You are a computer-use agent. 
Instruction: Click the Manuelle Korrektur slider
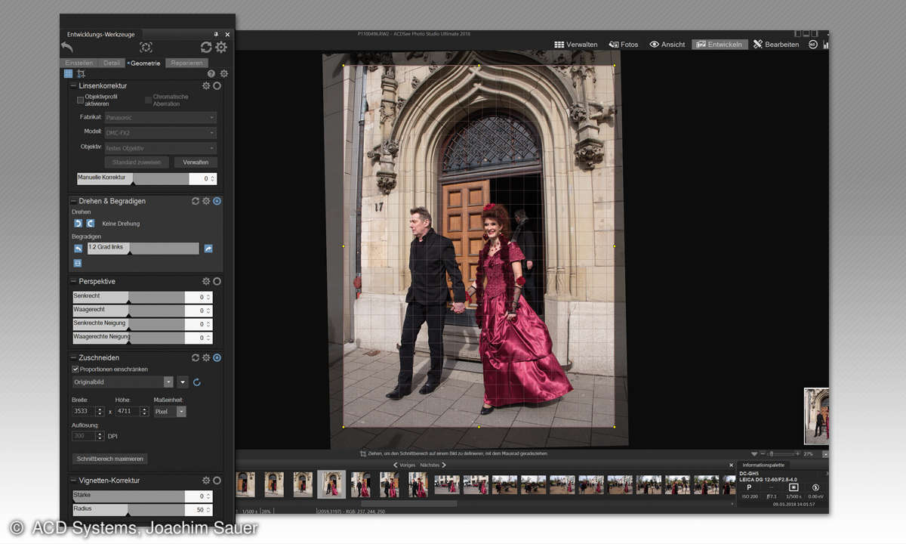(x=133, y=179)
